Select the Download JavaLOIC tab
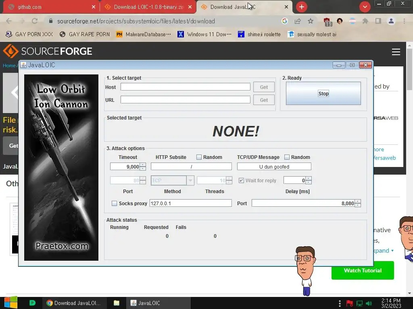This screenshot has height=309, width=413. point(244,7)
